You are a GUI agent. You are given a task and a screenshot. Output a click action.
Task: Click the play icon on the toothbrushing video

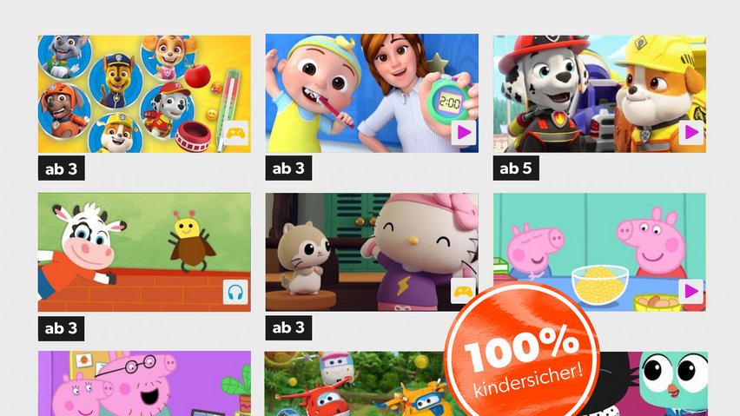pyautogui.click(x=464, y=133)
